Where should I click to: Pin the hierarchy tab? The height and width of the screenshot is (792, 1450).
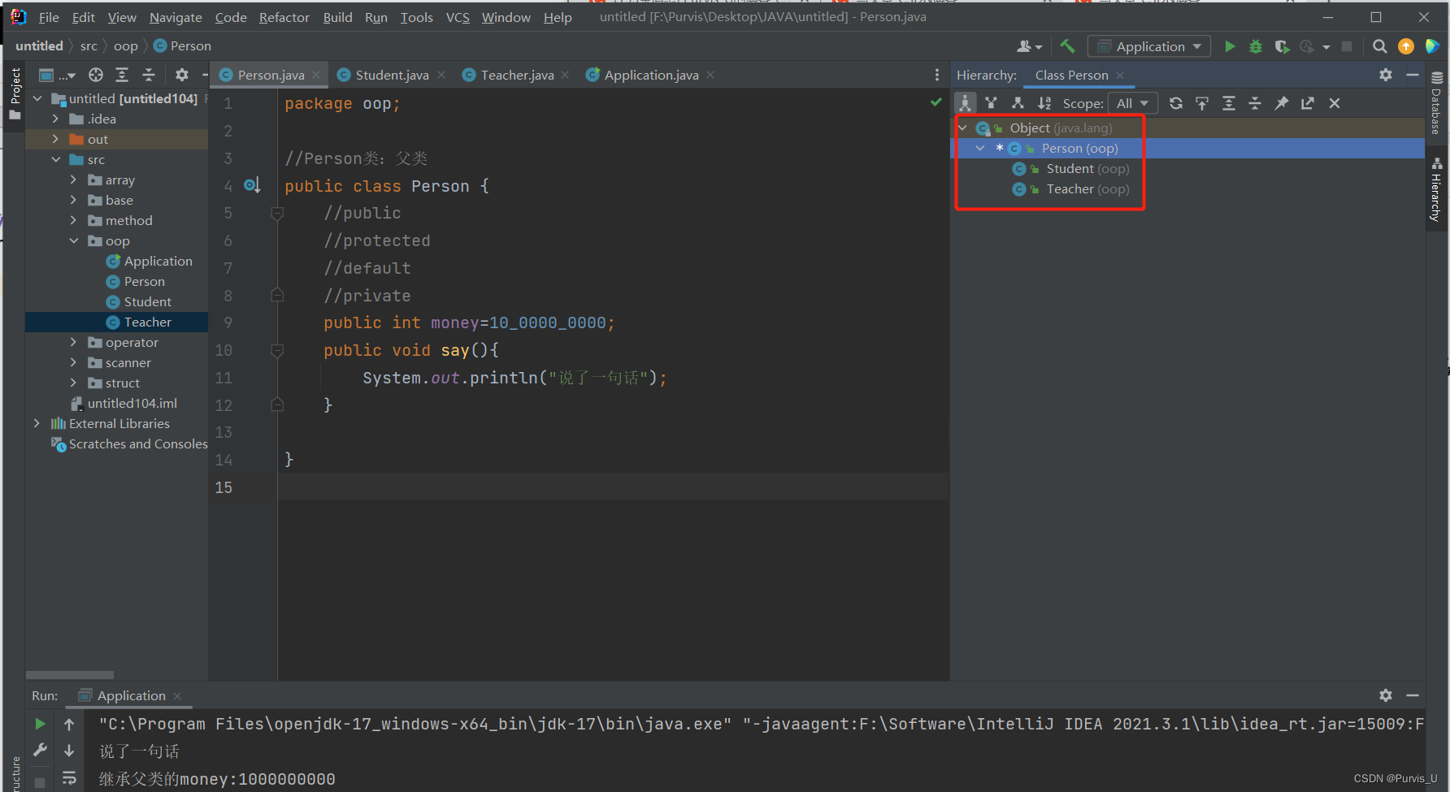point(1282,103)
